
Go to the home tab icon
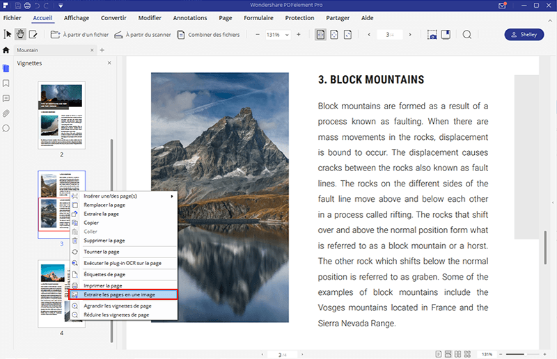tap(6, 50)
